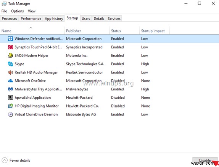The image size is (219, 167).
Task: Switch to the Details tab
Action: point(99,19)
